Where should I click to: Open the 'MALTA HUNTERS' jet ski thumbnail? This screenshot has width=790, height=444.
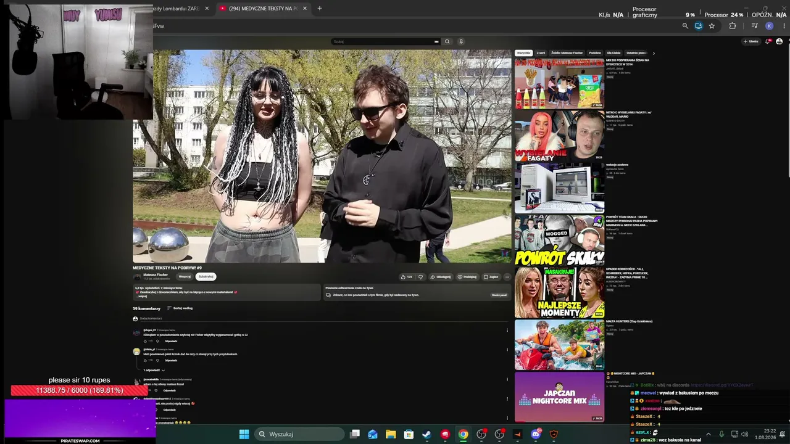pos(559,345)
